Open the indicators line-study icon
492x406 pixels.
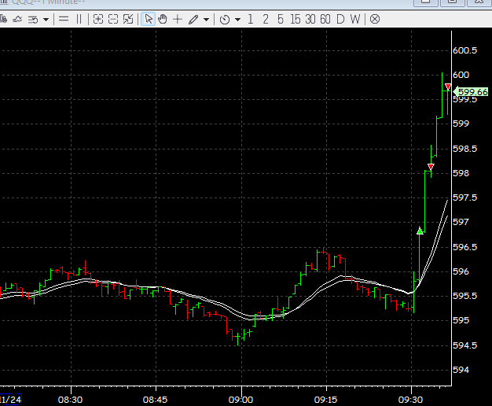pyautogui.click(x=17, y=20)
